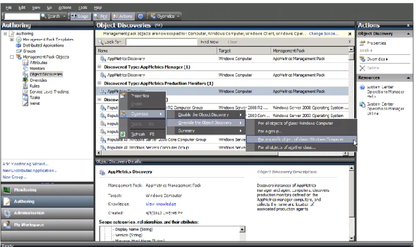Select Groups in Authoring tree
Image resolution: width=416 pixels, height=247 pixels.
pos(29,51)
